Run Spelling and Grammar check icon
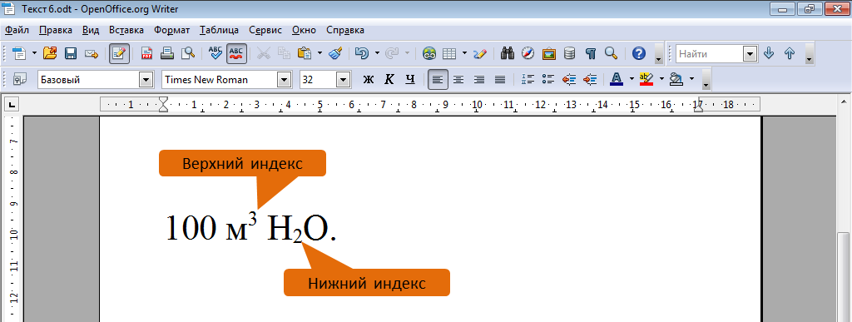The height and width of the screenshot is (322, 852). point(215,53)
